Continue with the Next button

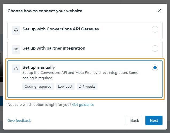[x=154, y=120]
